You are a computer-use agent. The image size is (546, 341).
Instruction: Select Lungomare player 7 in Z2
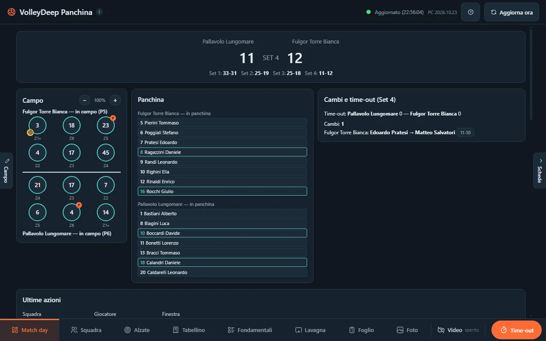coord(106,185)
